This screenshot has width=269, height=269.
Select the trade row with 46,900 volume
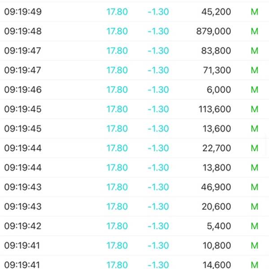tap(134, 187)
